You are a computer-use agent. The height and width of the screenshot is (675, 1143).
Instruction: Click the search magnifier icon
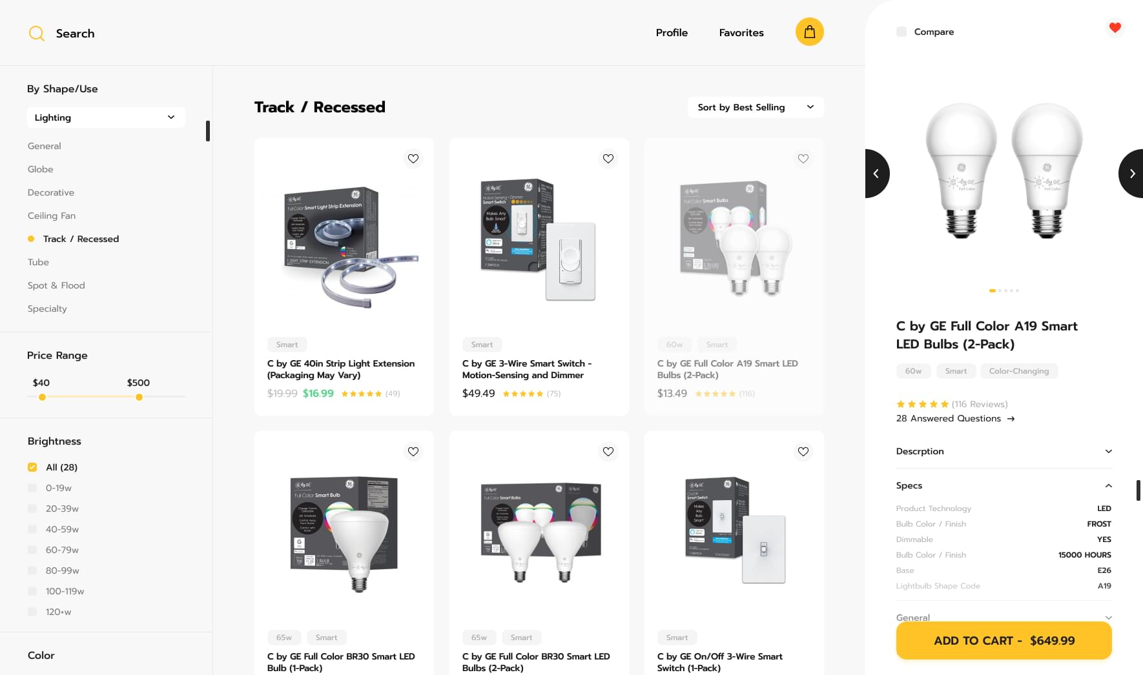pos(37,34)
